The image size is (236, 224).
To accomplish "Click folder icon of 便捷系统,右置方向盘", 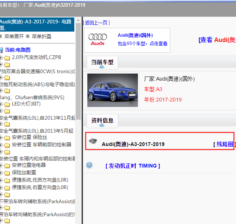I will (x=7, y=188).
